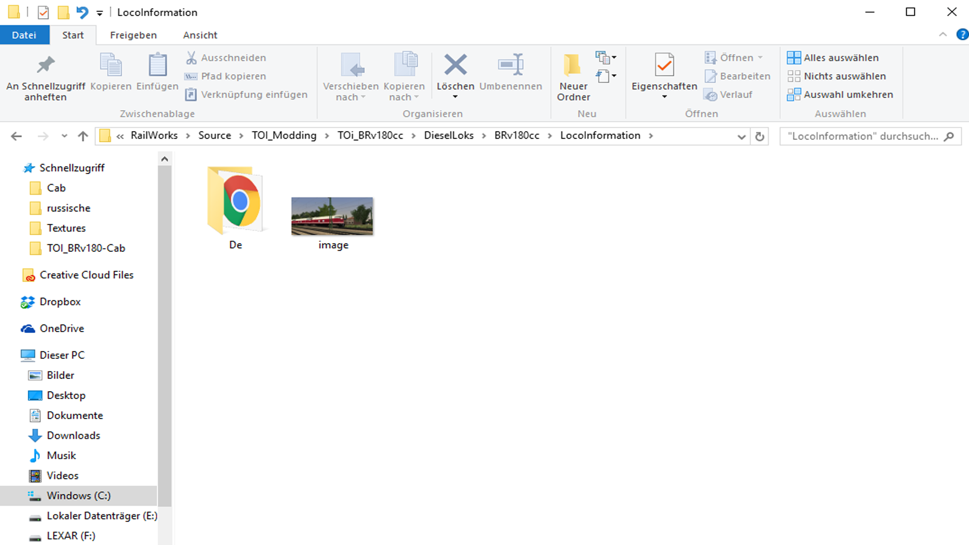969x545 pixels.
Task: Click An Schnellzugriff anheften pin icon
Action: pyautogui.click(x=45, y=66)
